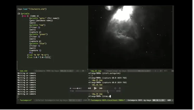
Task: Click the img_18.jpg result in the REPL
Action: [98, 94]
